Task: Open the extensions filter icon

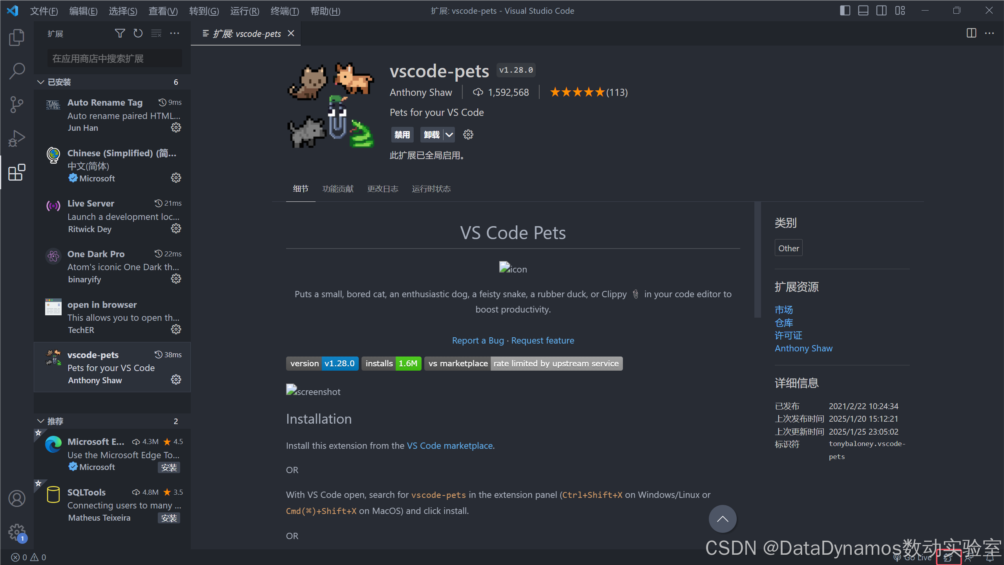Action: click(120, 33)
